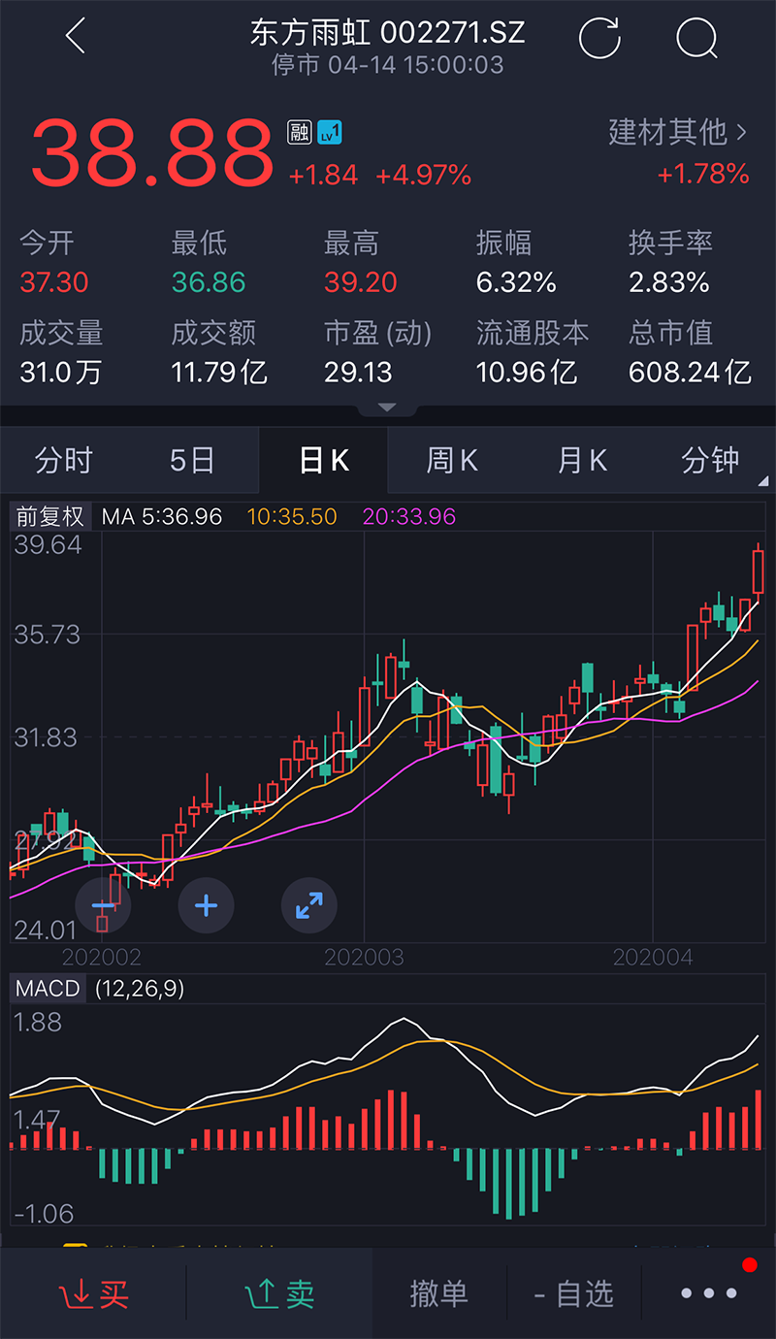Zoom out the candlestick chart
The height and width of the screenshot is (1339, 776).
coord(102,904)
